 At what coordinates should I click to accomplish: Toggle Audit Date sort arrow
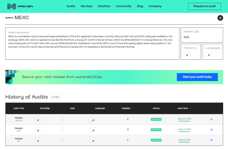point(190,109)
